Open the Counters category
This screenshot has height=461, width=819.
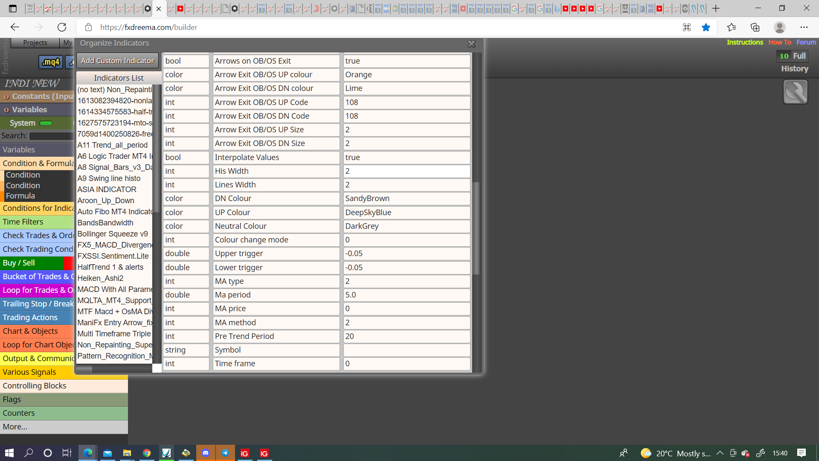click(64, 413)
